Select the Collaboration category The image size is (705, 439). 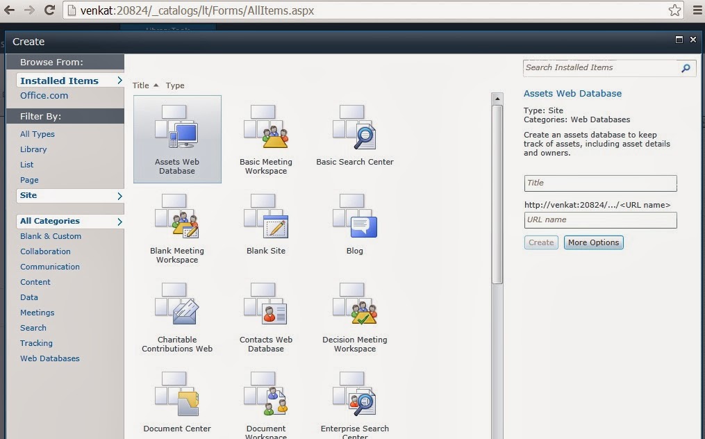pos(45,251)
